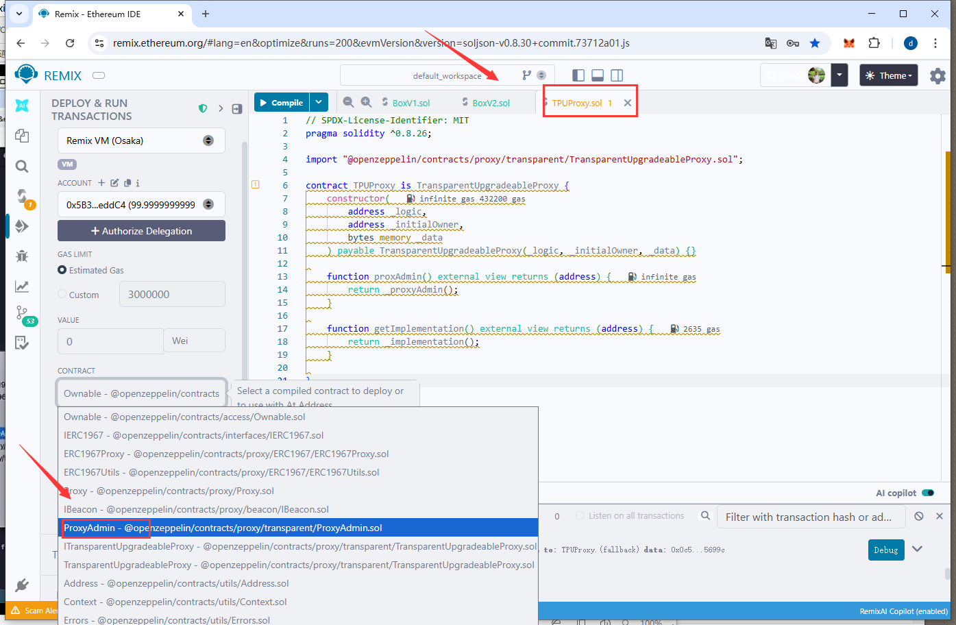Screen dimensions: 956x625
Task: Open the Wei unit dropdown
Action: (x=194, y=341)
